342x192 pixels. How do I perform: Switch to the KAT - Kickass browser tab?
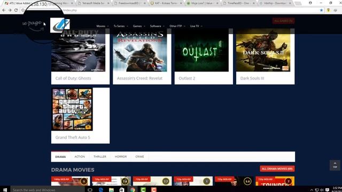coord(165,3)
